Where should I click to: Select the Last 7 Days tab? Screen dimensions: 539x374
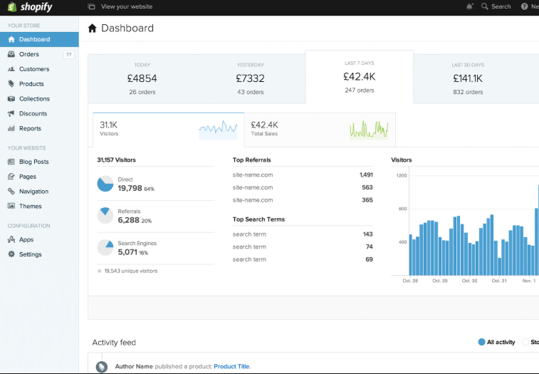360,77
